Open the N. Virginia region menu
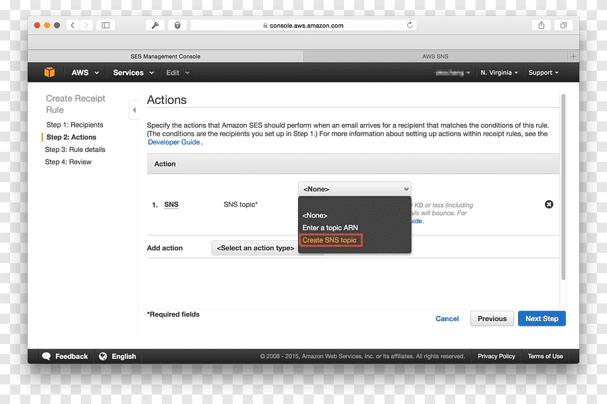Image resolution: width=607 pixels, height=404 pixels. (499, 72)
